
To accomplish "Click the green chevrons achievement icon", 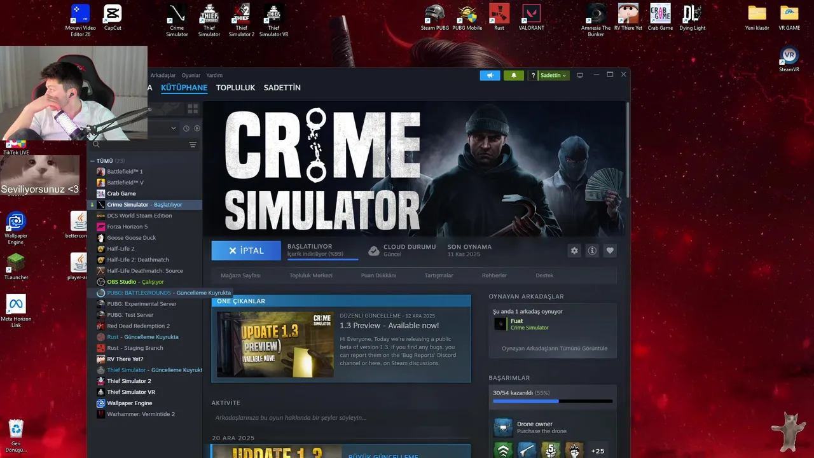I will click(x=503, y=451).
